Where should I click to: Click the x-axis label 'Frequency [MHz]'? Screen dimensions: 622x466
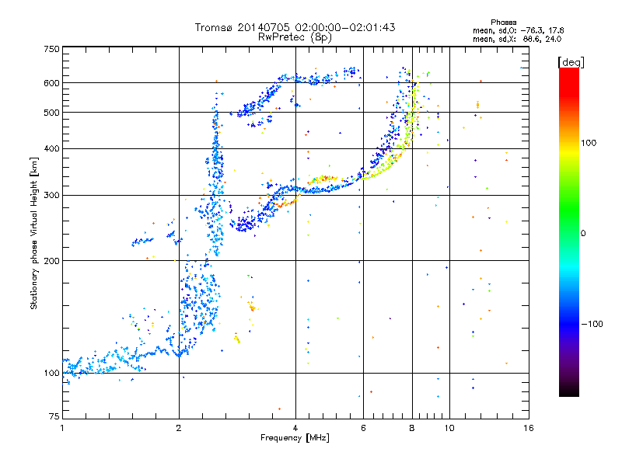coord(295,438)
